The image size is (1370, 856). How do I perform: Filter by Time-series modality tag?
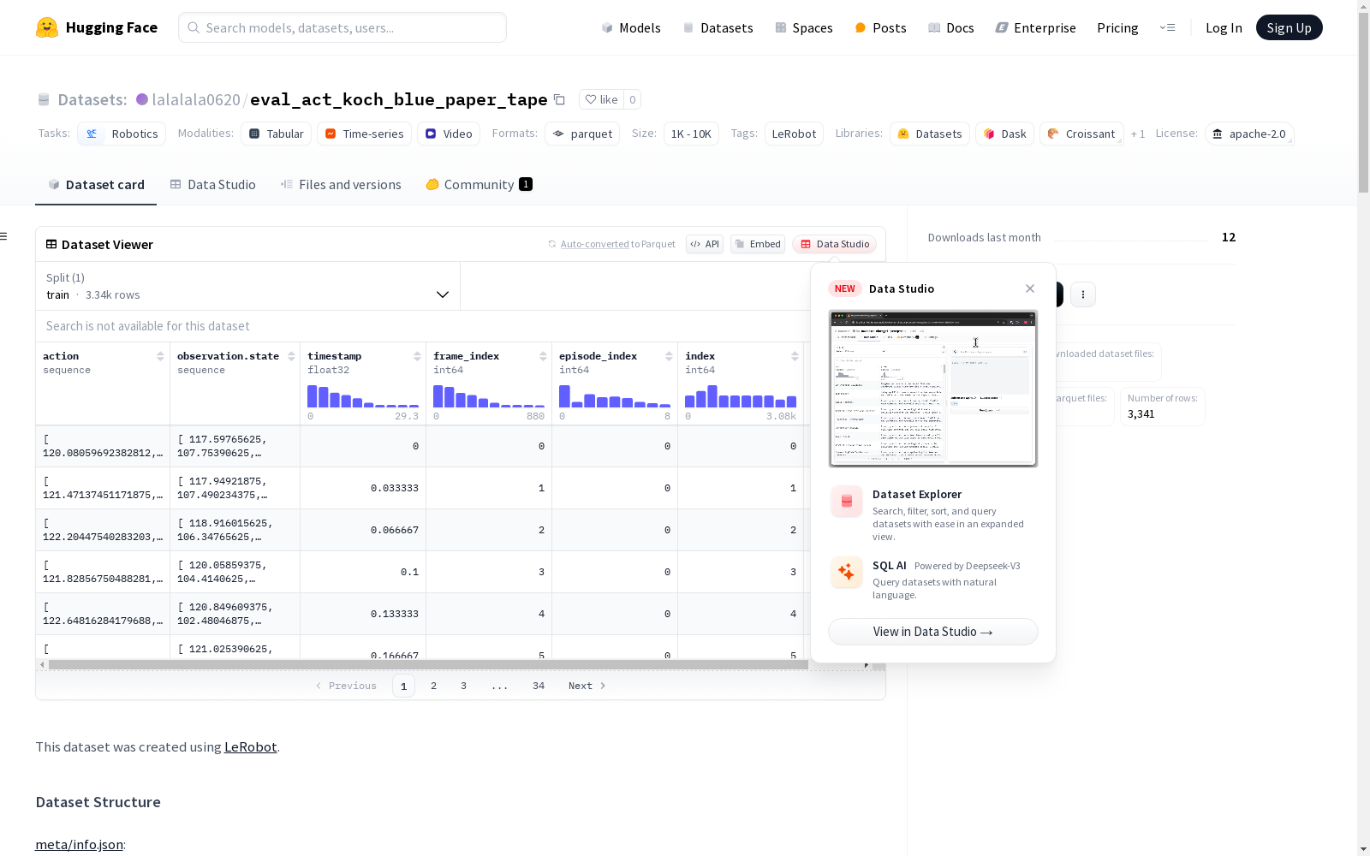coord(364,134)
